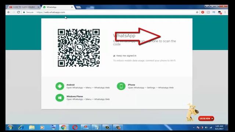Go forward with browser forward arrow

[x=14, y=12]
